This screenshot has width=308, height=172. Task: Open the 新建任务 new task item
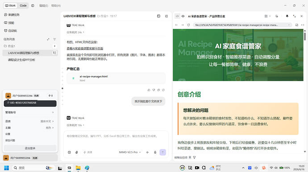click(x=12, y=15)
